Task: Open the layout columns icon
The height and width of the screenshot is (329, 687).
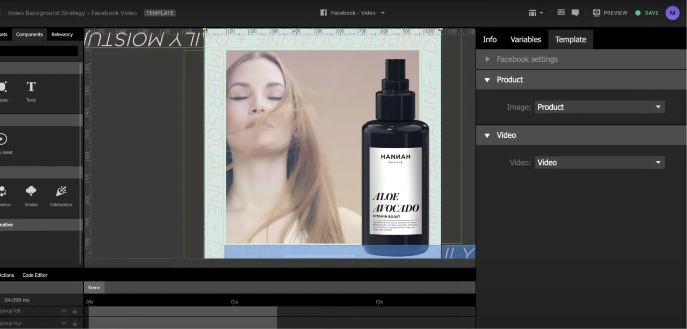Action: coord(532,13)
